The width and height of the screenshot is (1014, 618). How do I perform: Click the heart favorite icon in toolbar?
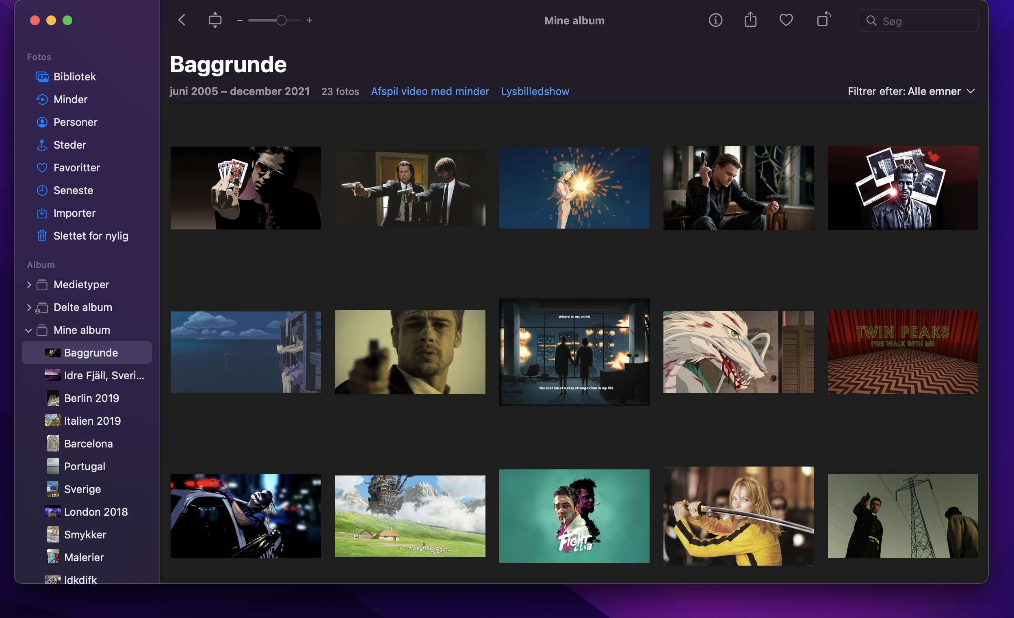[786, 20]
